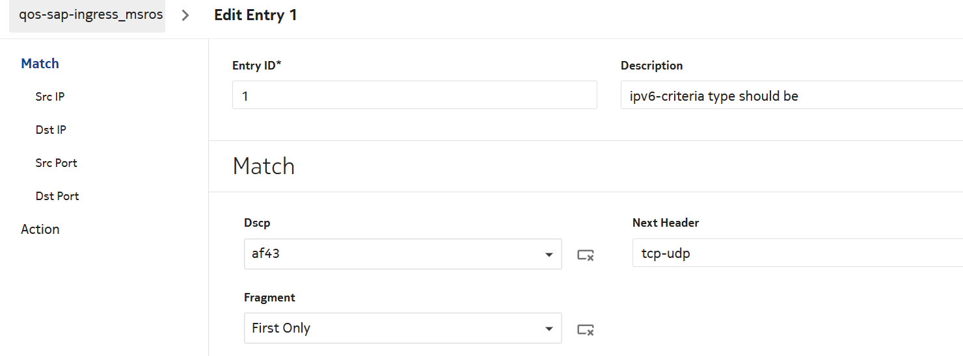Expand the Fragment dropdown arrow

(x=549, y=329)
